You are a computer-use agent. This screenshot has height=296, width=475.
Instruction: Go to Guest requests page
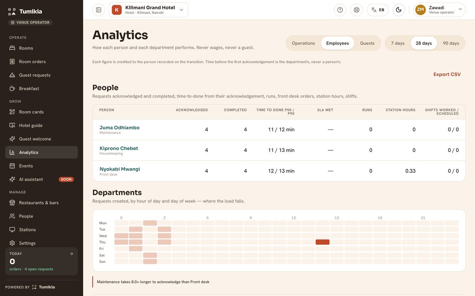pos(42,75)
